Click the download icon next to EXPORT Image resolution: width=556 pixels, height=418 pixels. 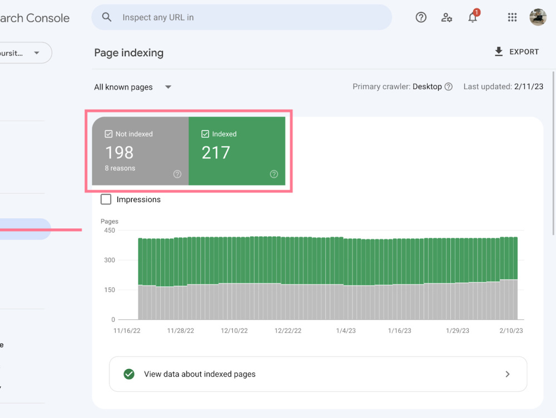498,51
